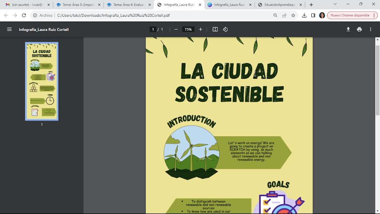
Task: Download the PDF file
Action: [x=348, y=29]
